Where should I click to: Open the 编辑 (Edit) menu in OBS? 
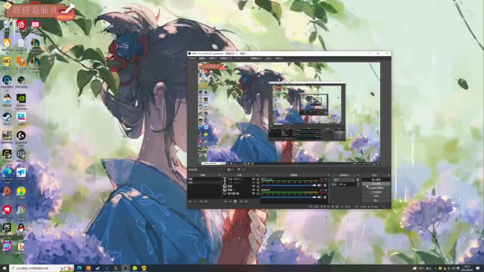(x=202, y=58)
